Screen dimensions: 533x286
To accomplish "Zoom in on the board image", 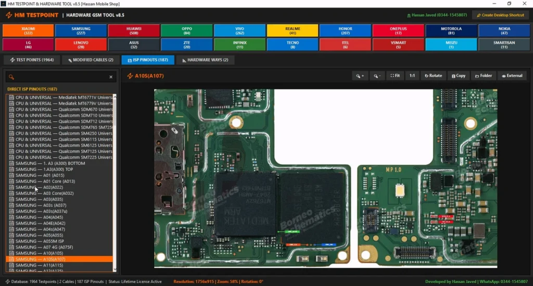I will 360,76.
